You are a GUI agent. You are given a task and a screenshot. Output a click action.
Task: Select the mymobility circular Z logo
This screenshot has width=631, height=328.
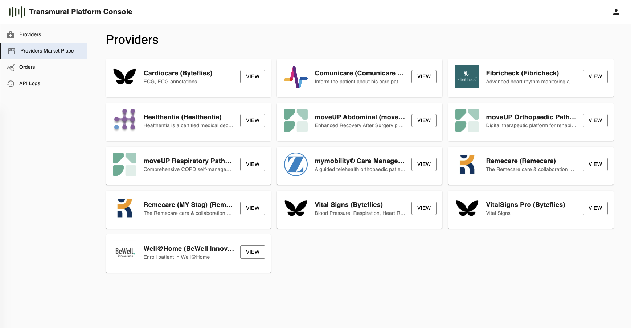pyautogui.click(x=296, y=164)
